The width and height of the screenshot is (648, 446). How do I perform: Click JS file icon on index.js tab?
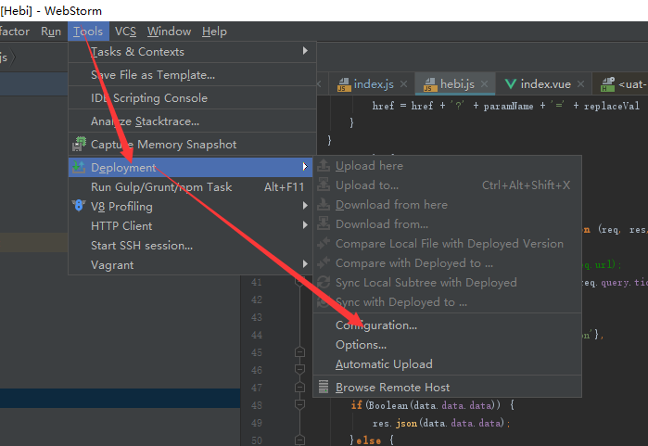(344, 84)
